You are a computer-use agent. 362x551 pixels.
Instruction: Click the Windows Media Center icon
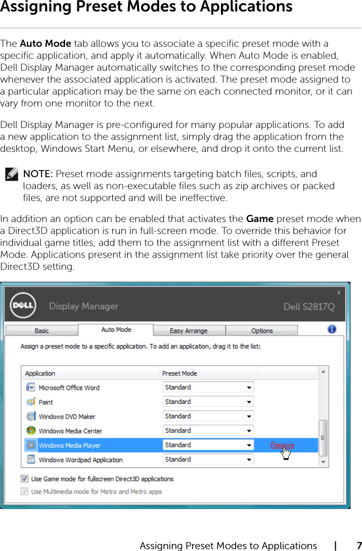(x=31, y=431)
